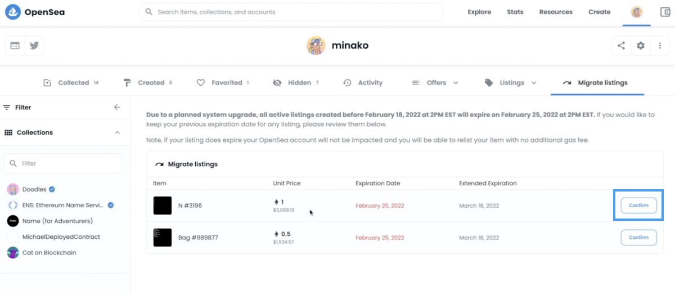Click the share profile icon
Image resolution: width=675 pixels, height=294 pixels.
621,46
